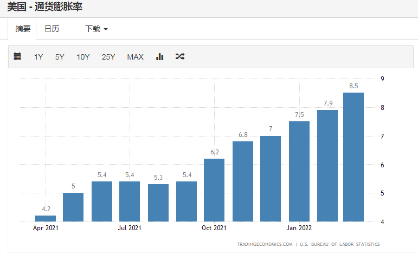Select the 5Y time range
The image size is (418, 254).
(x=60, y=57)
